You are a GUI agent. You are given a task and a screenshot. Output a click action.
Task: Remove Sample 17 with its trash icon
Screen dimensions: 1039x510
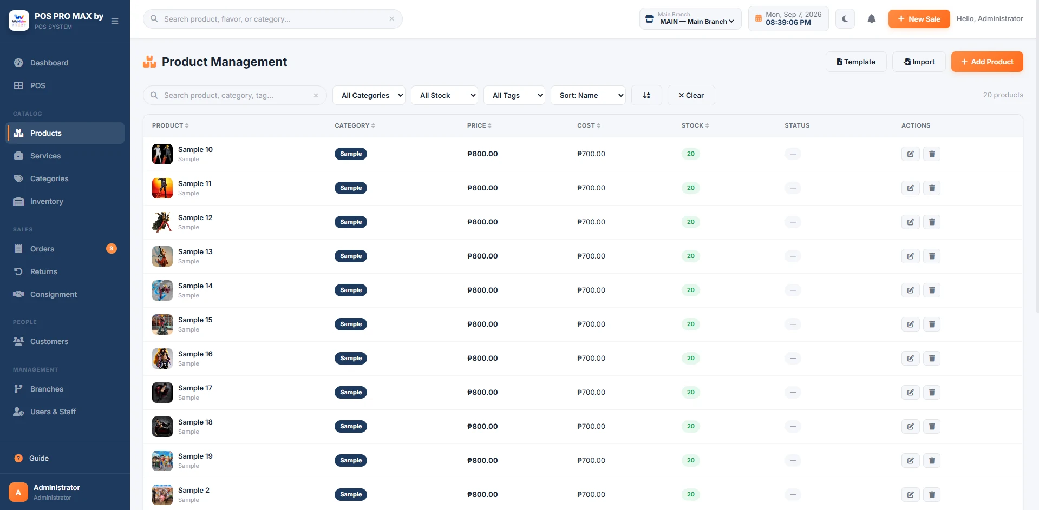tap(932, 393)
